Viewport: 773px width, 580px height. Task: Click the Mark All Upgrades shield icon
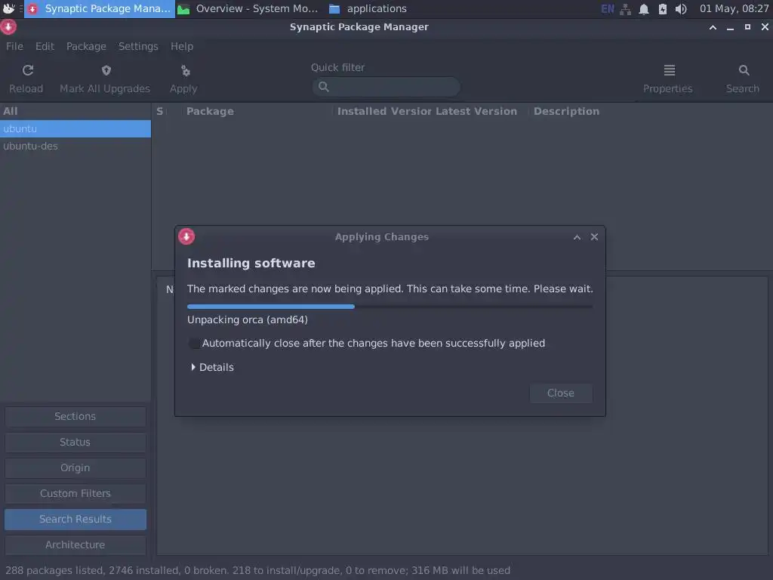tap(106, 70)
